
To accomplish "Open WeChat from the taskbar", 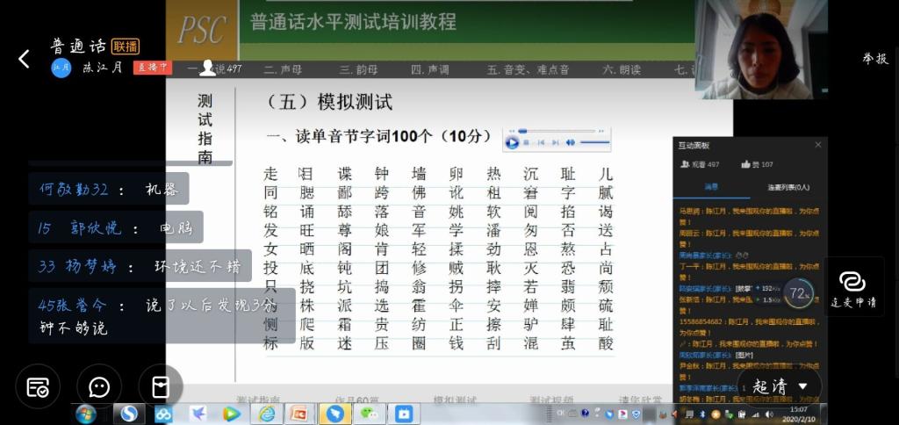I will pyautogui.click(x=369, y=413).
